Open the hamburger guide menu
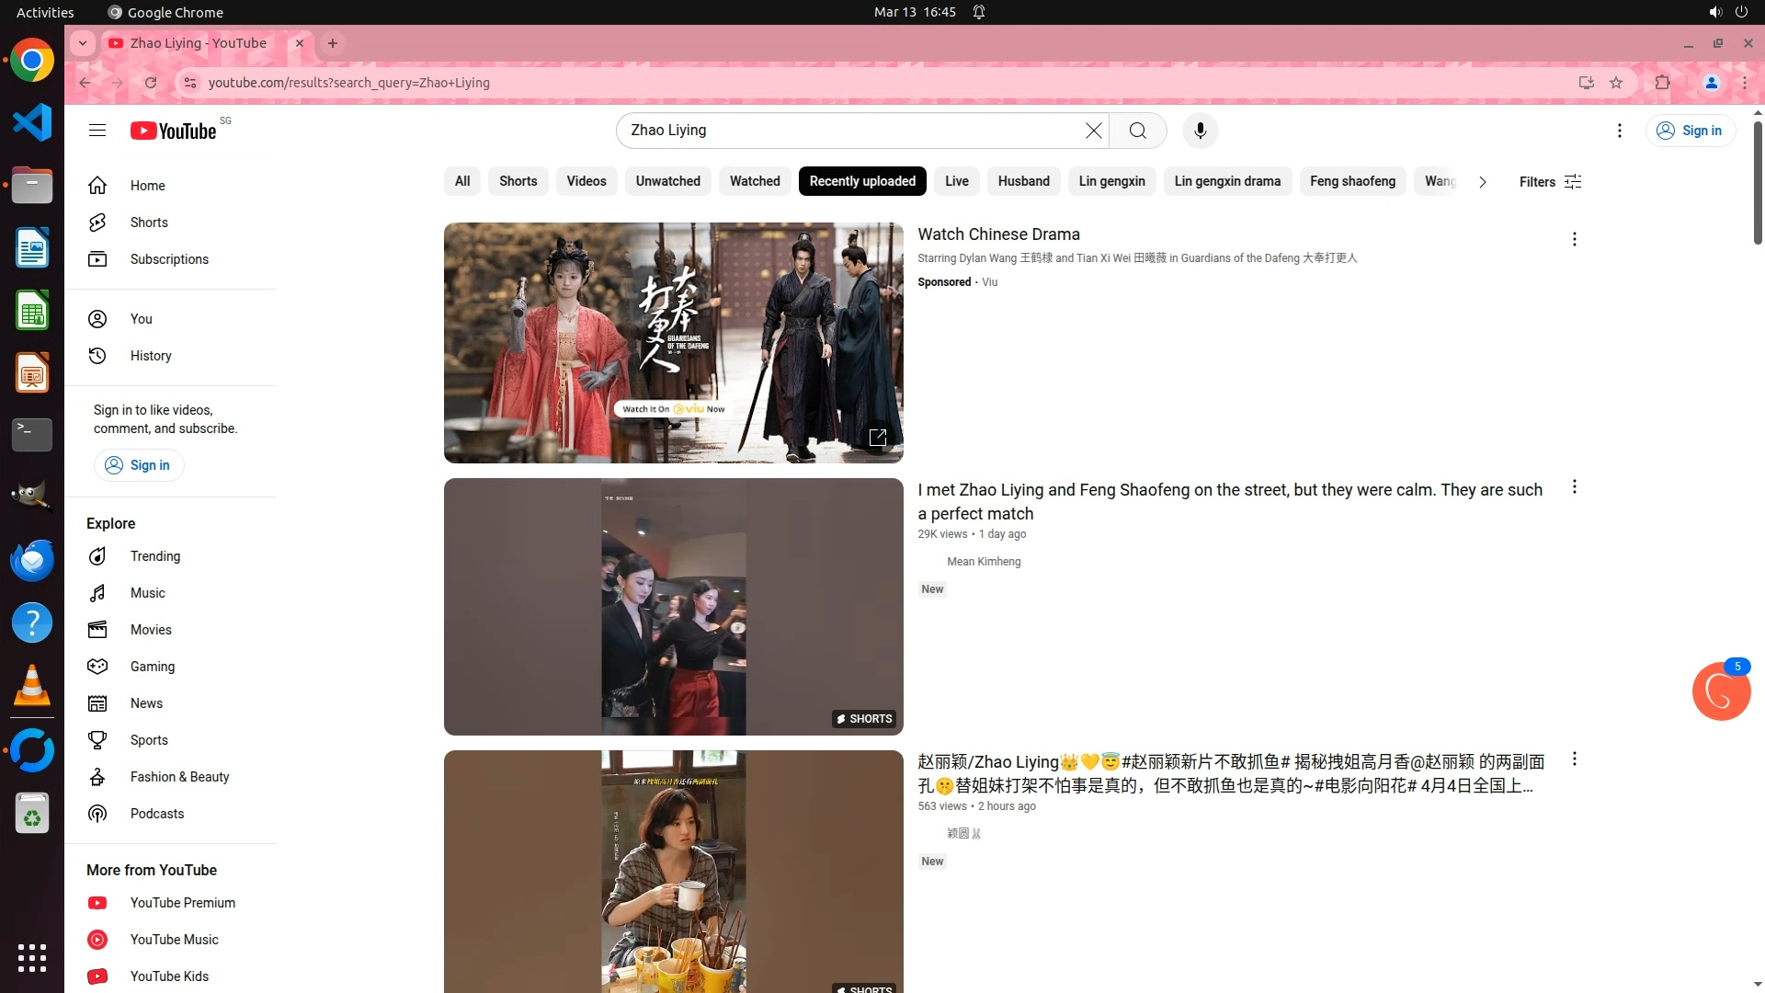 (x=97, y=131)
